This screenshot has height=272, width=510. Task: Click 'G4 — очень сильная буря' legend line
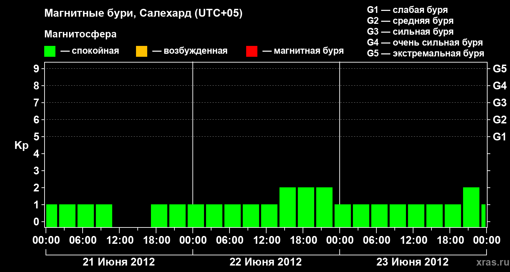pyautogui.click(x=425, y=42)
